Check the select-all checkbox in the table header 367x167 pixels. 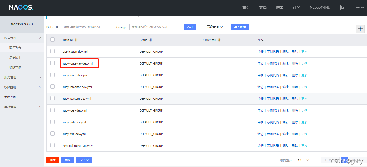coord(53,40)
